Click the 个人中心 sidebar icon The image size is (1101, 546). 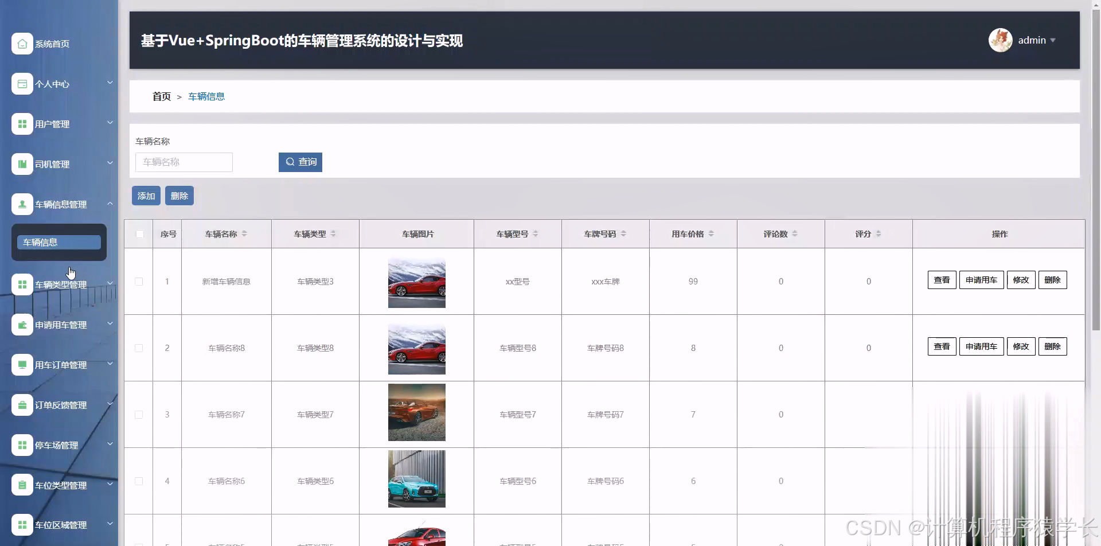(22, 84)
